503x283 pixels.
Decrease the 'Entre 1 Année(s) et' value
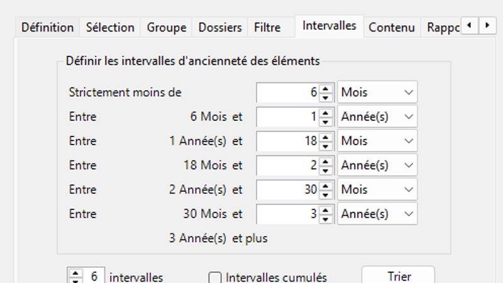[326, 145]
